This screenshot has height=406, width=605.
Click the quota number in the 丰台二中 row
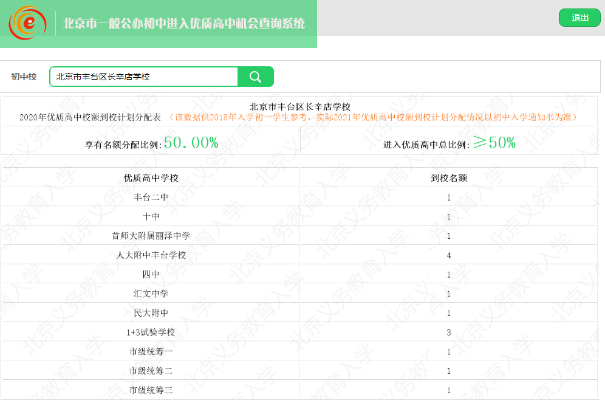point(449,198)
